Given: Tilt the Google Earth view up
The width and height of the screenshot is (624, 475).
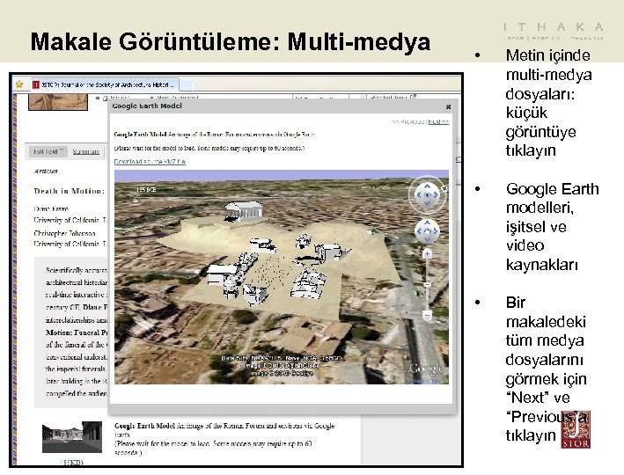Looking at the screenshot, I should [x=427, y=186].
